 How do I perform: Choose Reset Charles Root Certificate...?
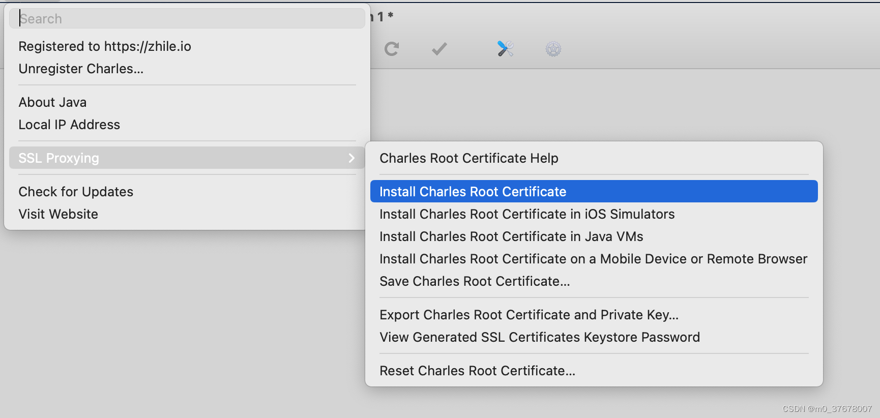coord(594,371)
